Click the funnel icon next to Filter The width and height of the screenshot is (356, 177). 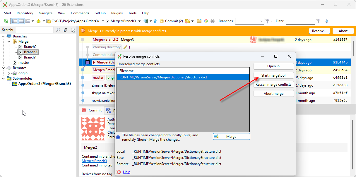[318, 21]
